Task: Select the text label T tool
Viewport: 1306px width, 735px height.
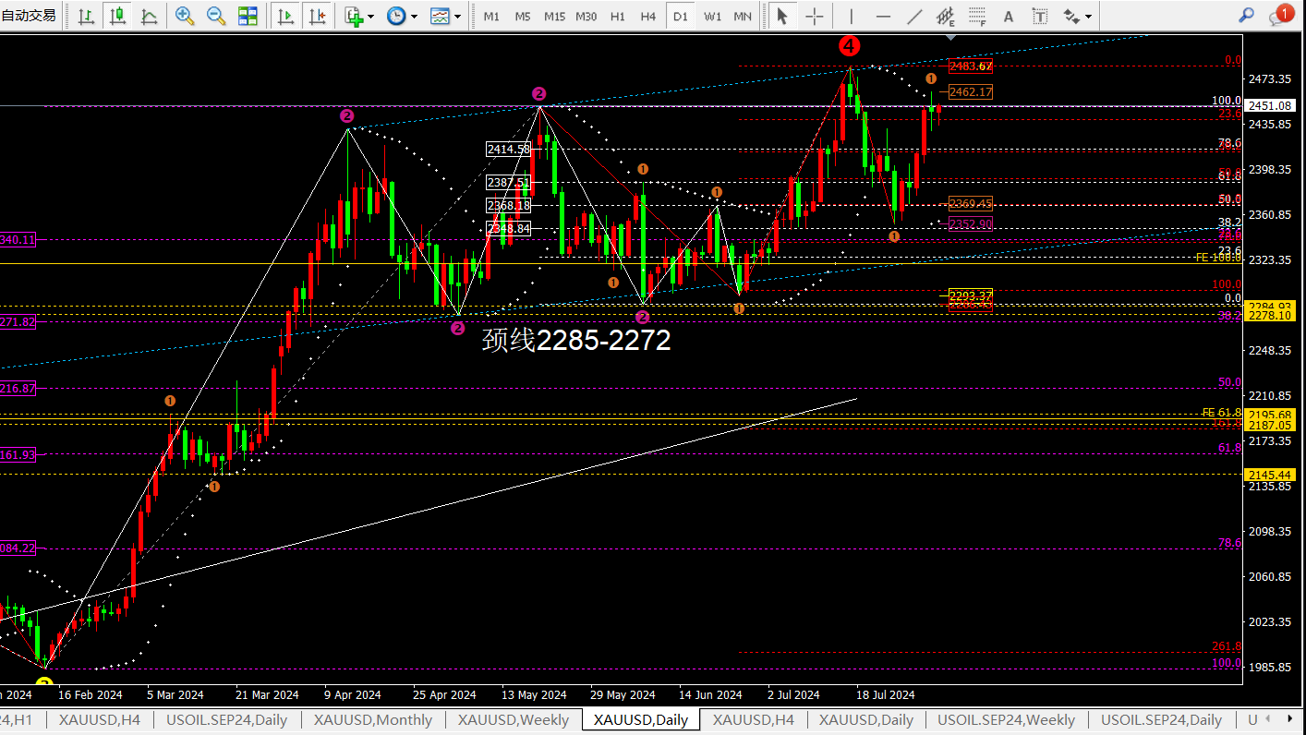Action: pos(1039,16)
